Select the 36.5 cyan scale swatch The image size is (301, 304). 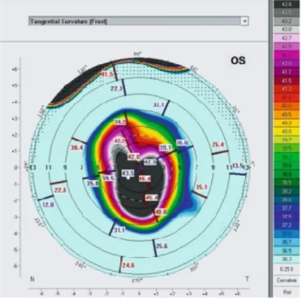286,251
